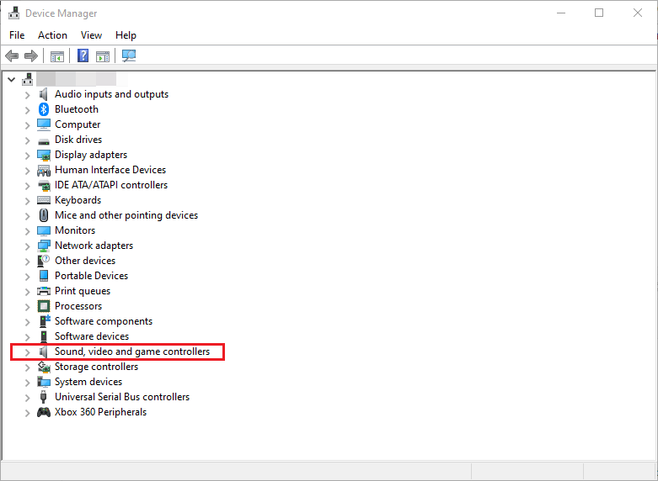This screenshot has height=481, width=658.
Task: Select the Software devices label
Action: (x=92, y=336)
